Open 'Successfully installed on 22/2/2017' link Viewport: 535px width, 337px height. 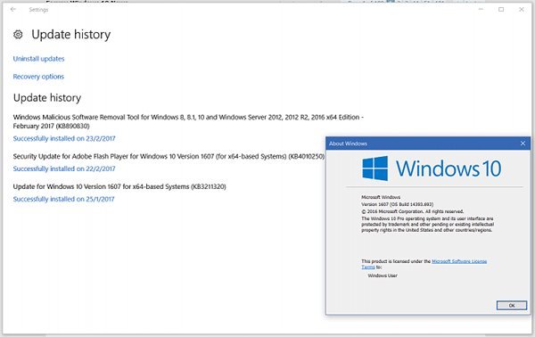pos(64,168)
